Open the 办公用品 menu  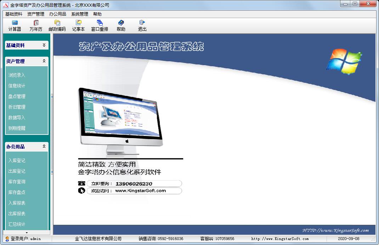click(x=57, y=14)
